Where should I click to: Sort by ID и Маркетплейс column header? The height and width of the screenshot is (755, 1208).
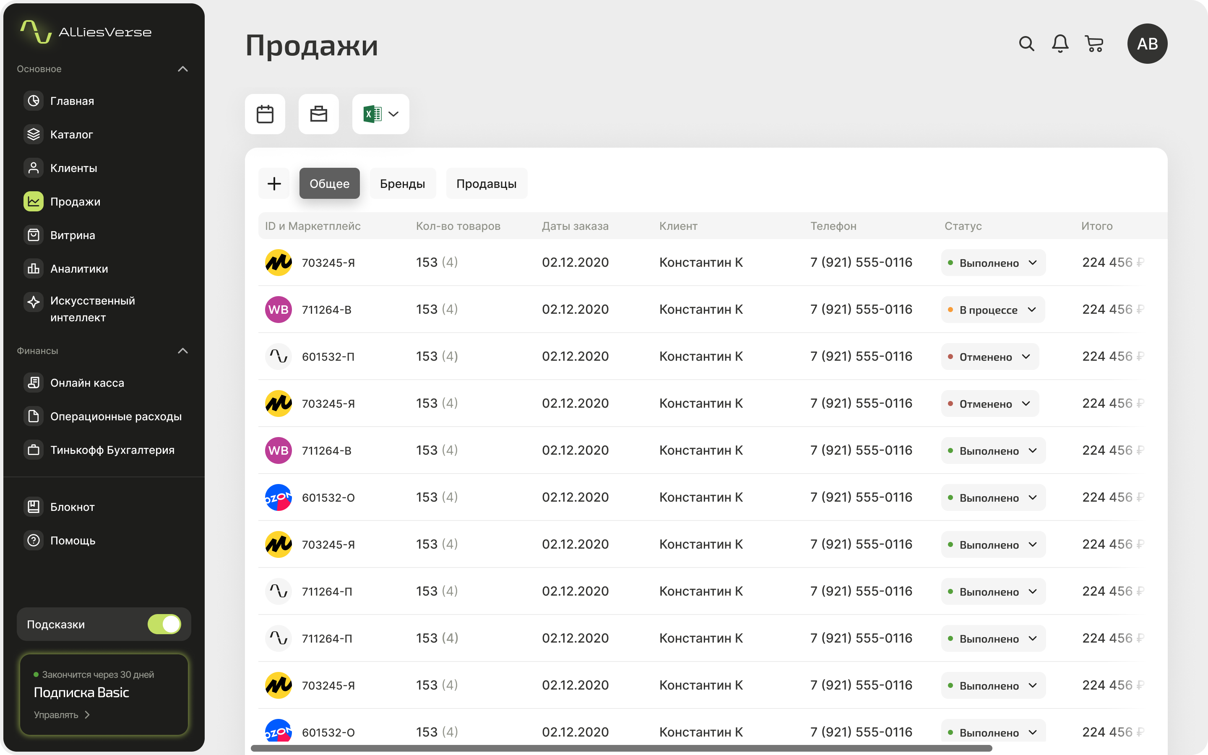click(x=312, y=226)
